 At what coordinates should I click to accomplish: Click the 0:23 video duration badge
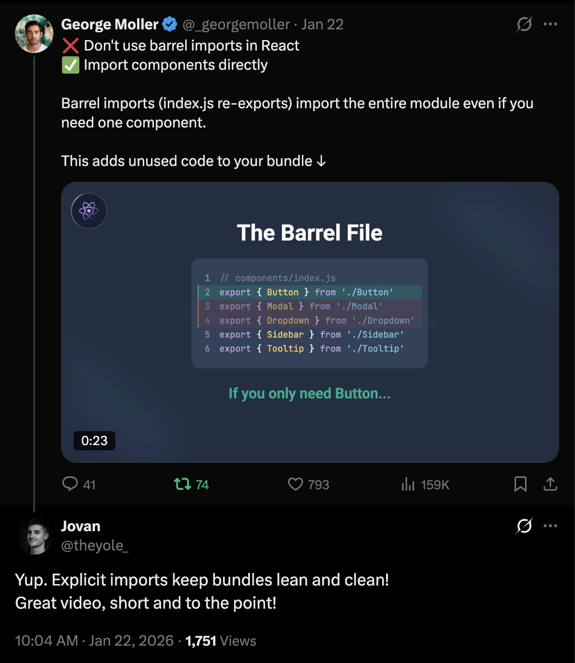[94, 441]
